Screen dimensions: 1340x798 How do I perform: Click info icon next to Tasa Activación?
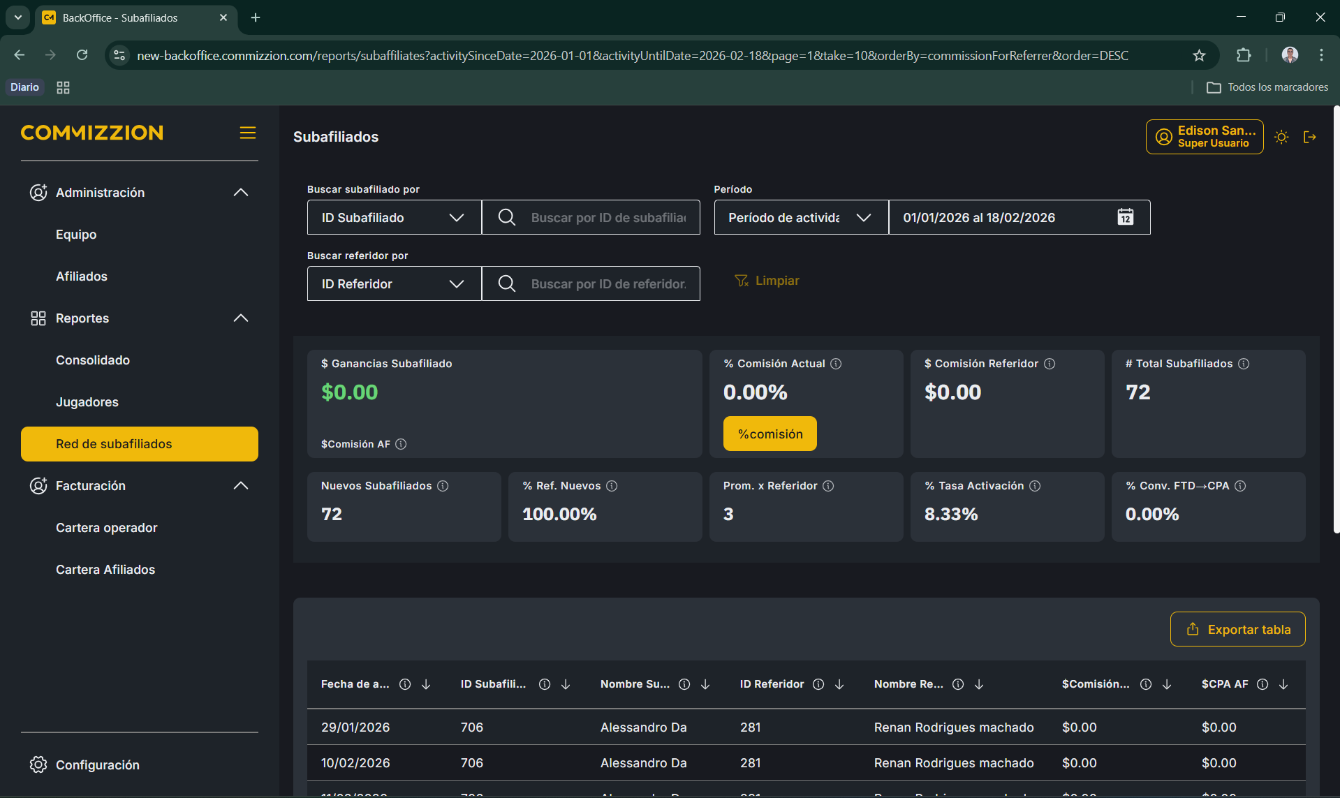tap(1035, 486)
